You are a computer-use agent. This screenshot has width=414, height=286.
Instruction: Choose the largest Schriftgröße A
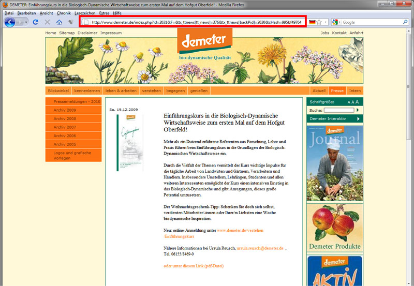click(357, 102)
